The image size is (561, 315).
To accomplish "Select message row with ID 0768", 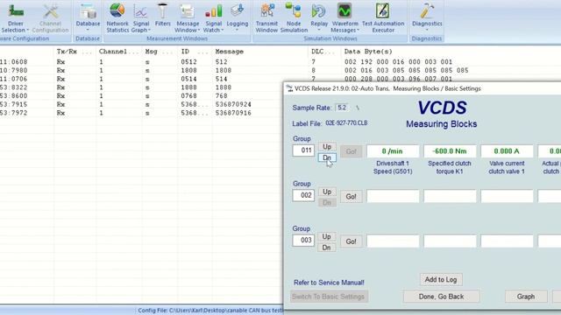I will point(141,96).
